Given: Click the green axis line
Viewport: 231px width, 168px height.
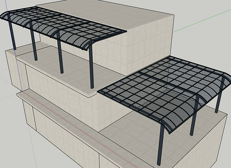Looking at the screenshot, I should [202, 23].
